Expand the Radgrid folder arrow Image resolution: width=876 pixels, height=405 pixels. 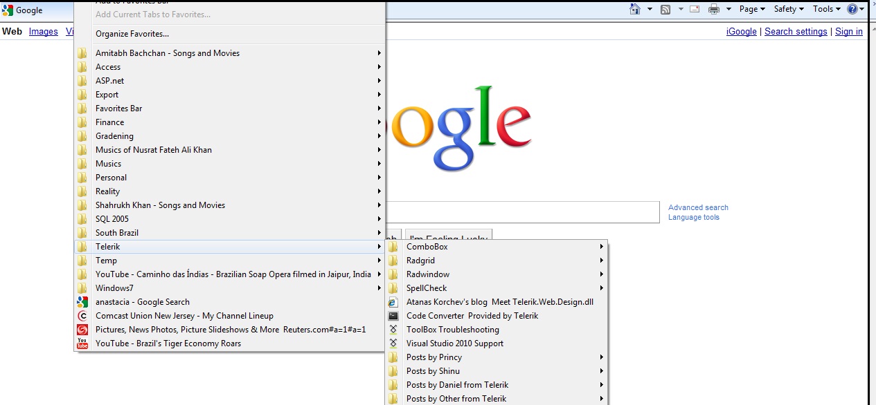coord(602,261)
